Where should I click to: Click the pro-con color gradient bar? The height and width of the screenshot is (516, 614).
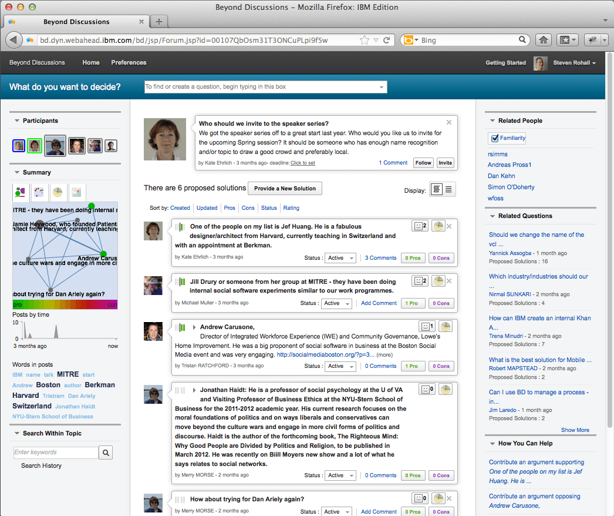[x=65, y=304]
